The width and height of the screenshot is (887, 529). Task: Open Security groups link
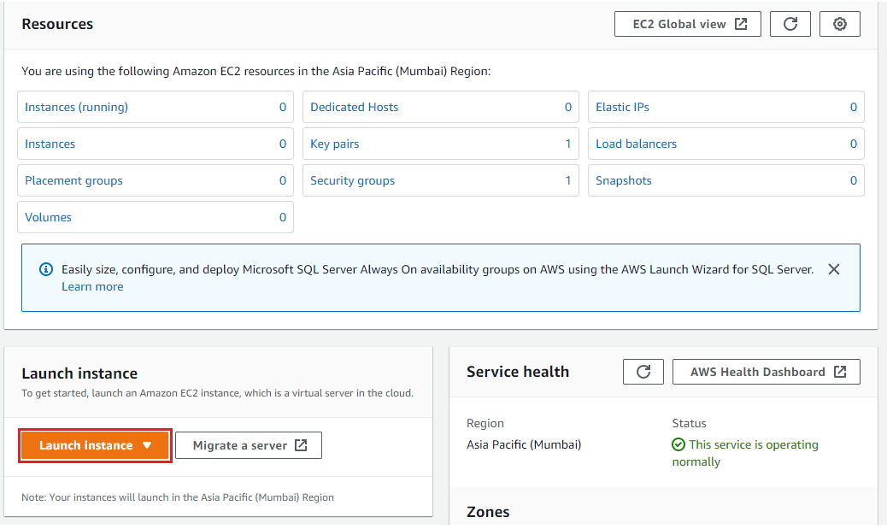tap(352, 180)
